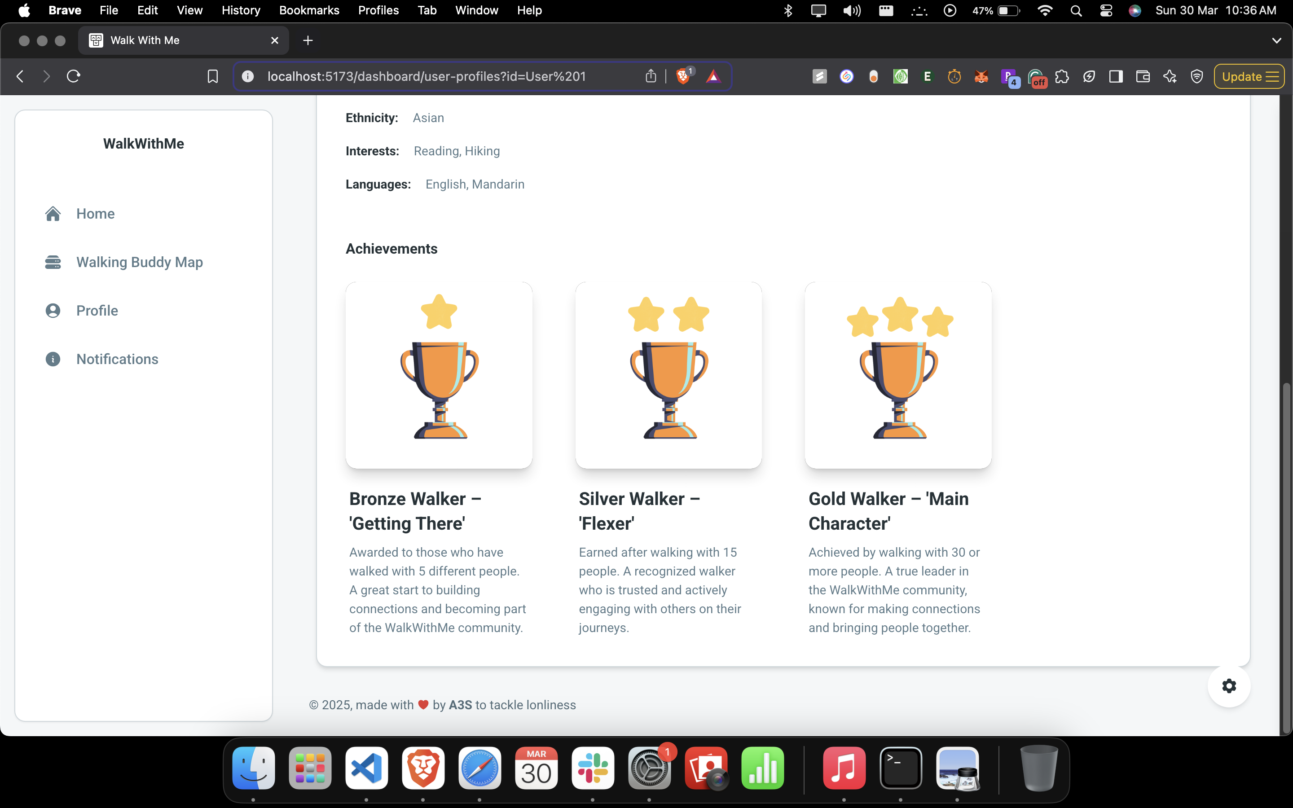Click Reload page button

(x=74, y=76)
